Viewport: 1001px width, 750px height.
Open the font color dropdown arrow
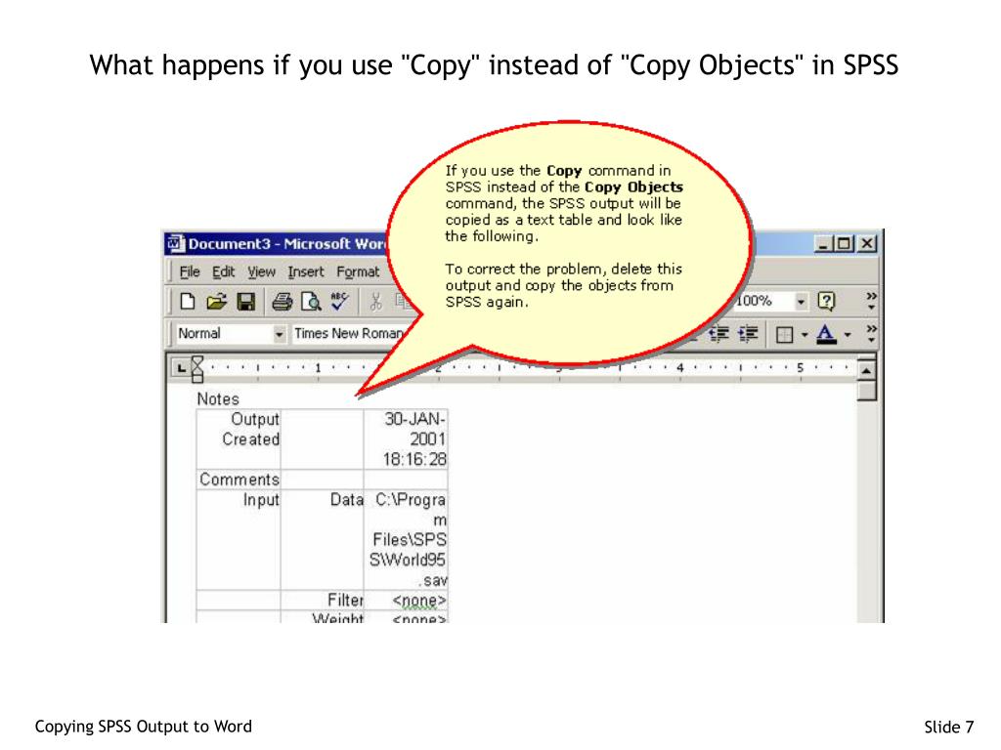coord(848,334)
